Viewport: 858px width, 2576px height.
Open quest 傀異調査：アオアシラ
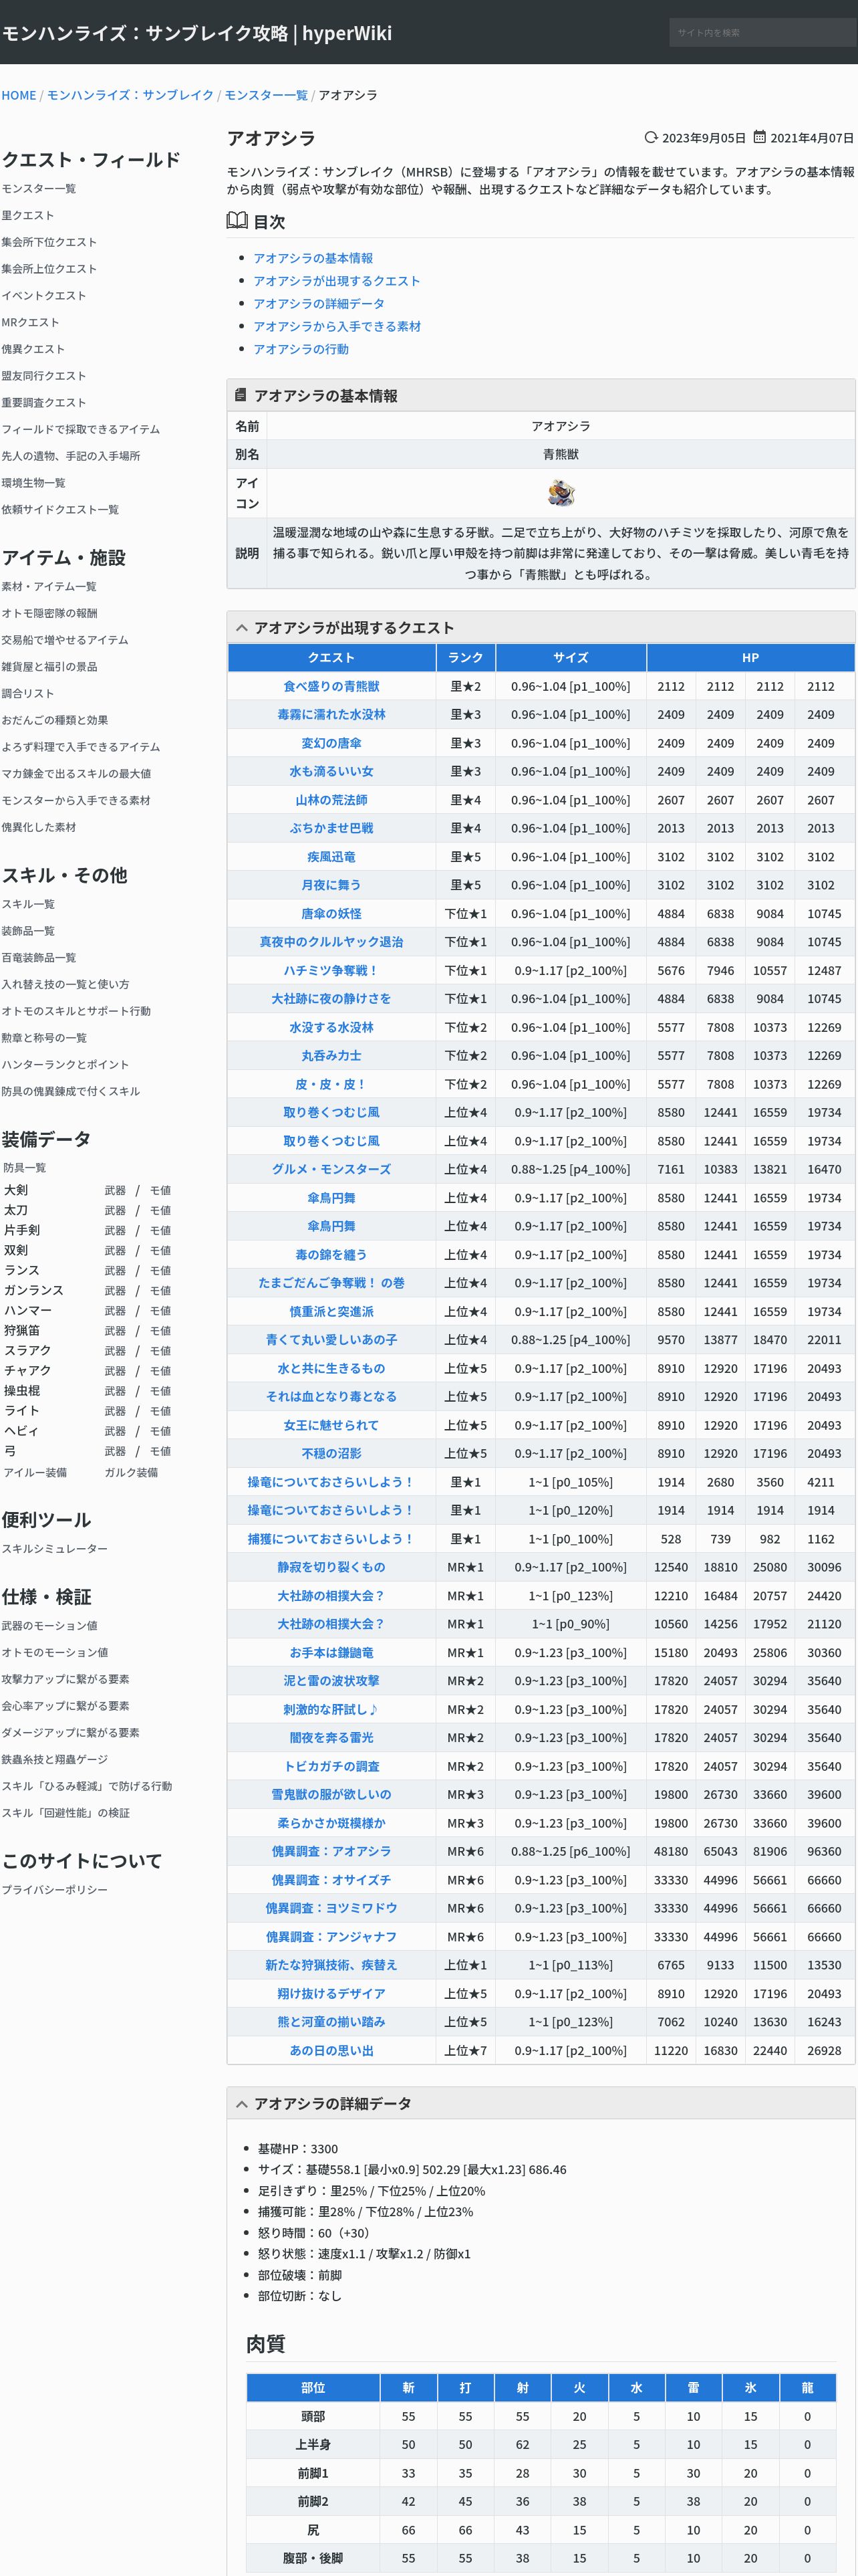pos(331,1851)
